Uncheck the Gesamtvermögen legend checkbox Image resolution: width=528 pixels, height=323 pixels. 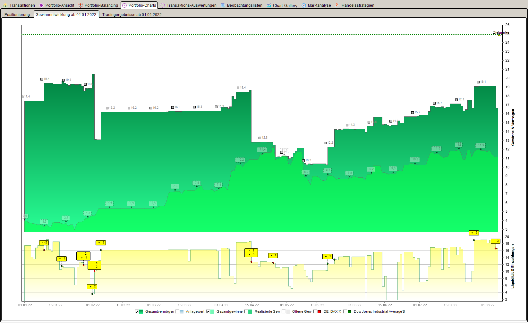click(137, 311)
